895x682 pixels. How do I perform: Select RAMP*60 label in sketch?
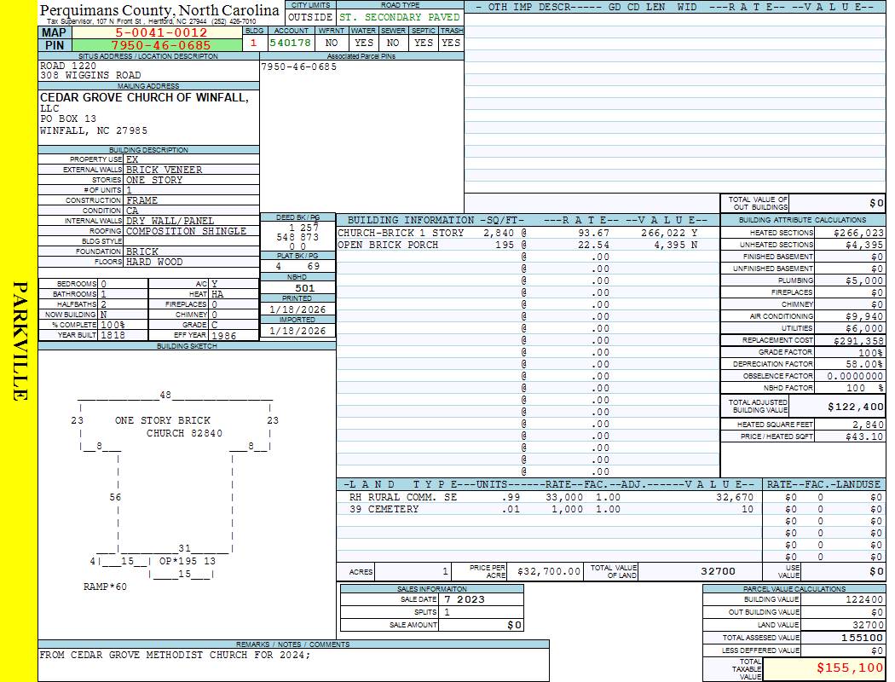(105, 587)
